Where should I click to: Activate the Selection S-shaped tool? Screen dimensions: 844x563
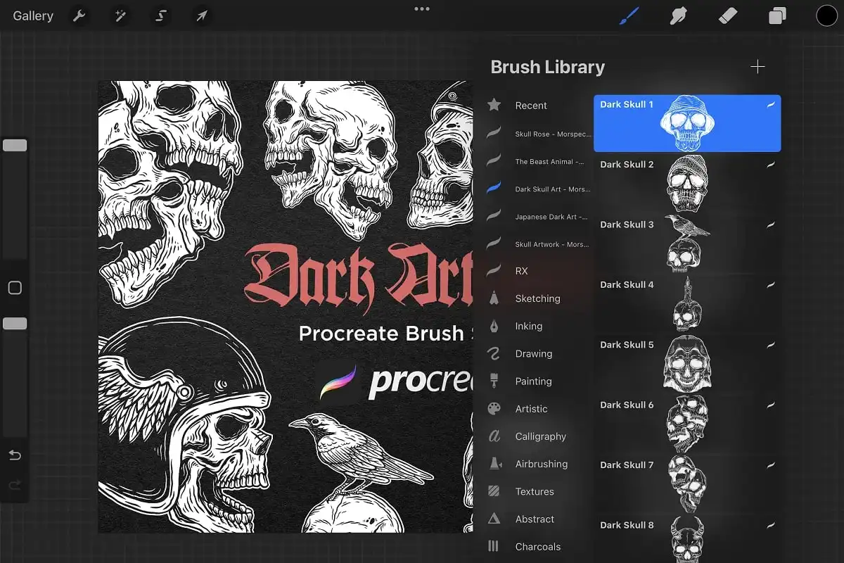(161, 15)
